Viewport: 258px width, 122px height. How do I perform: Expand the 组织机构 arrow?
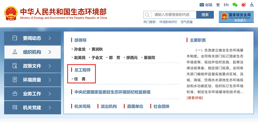[x=50, y=52]
